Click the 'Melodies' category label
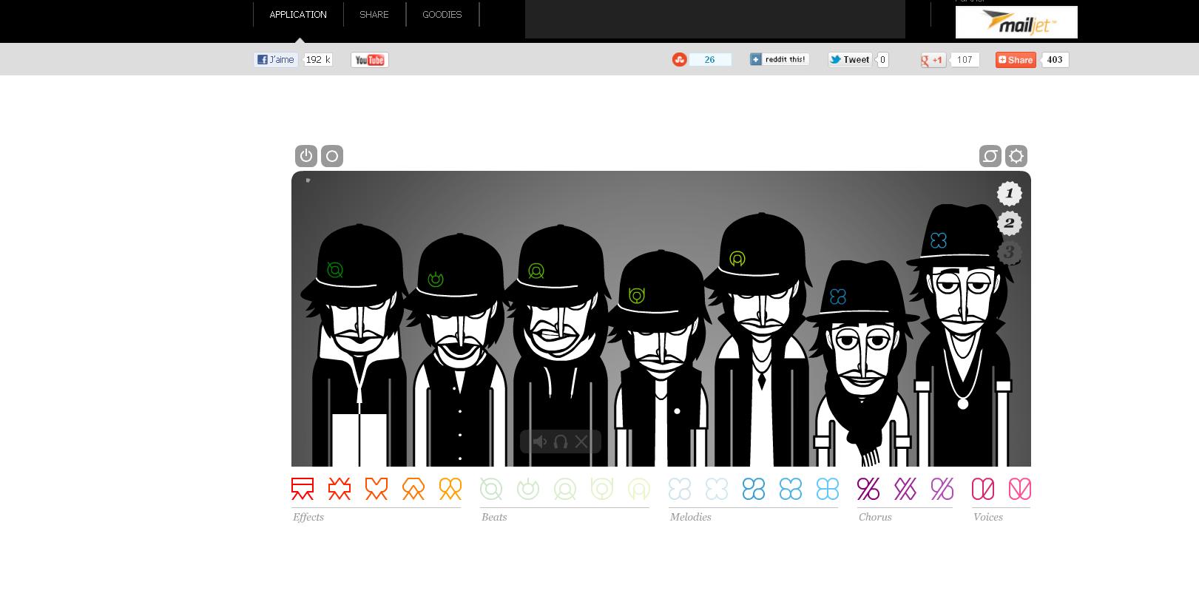 (x=691, y=517)
